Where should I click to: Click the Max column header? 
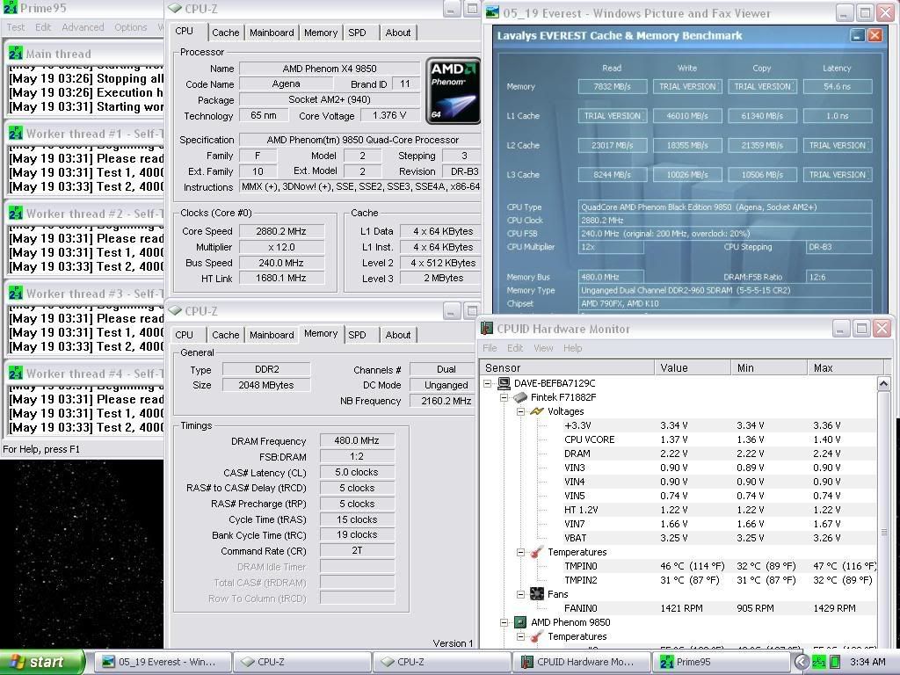click(845, 368)
